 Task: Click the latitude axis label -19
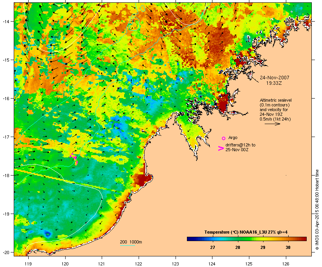pyautogui.click(x=5, y=214)
